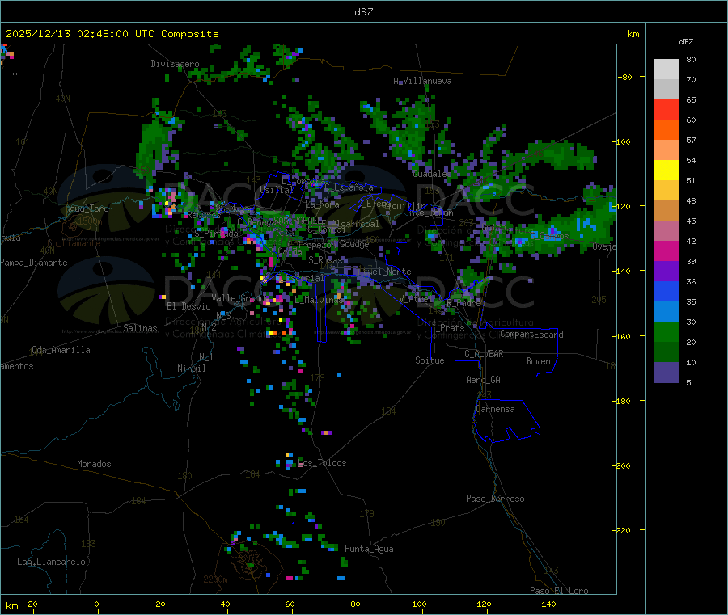Click the -220 km axis tick label
The image size is (728, 615).
[x=621, y=531]
